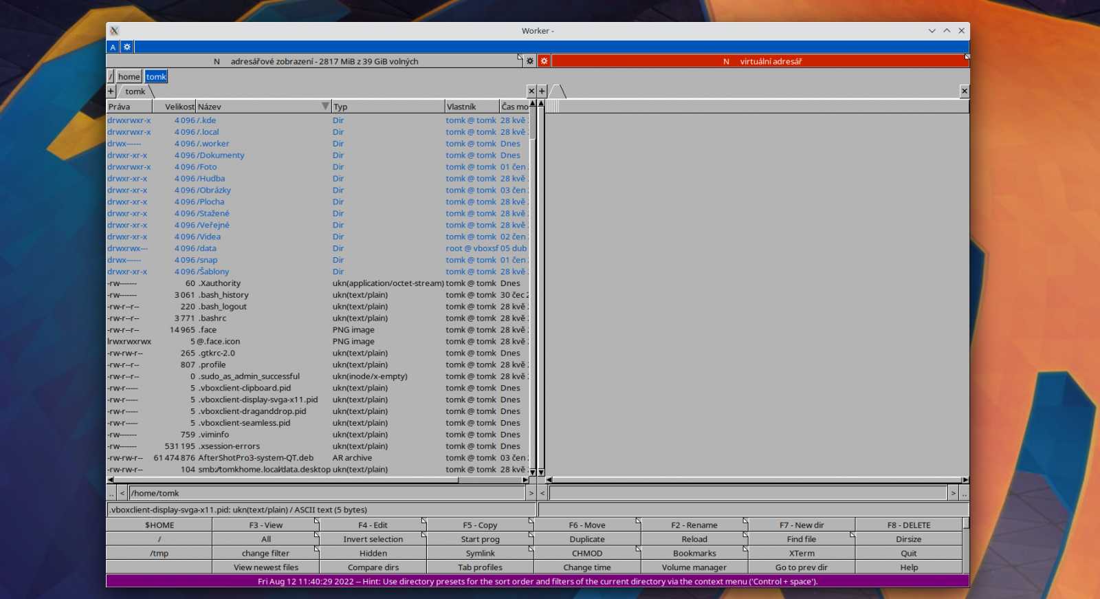Click Find file button
The height and width of the screenshot is (599, 1100).
[x=802, y=539]
